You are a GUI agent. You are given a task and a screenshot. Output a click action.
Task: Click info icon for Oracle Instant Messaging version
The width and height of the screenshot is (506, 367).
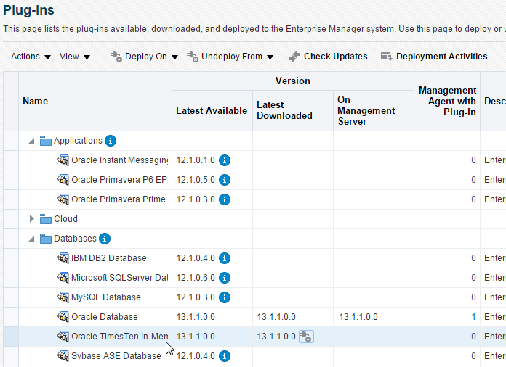225,160
